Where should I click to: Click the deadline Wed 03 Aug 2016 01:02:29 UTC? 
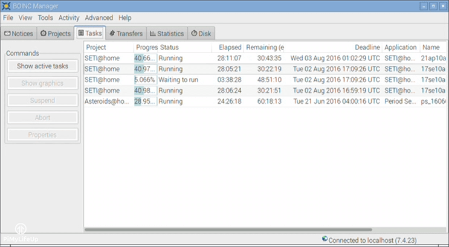click(x=335, y=58)
